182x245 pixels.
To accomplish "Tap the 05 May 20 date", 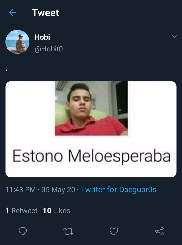I will [58, 190].
